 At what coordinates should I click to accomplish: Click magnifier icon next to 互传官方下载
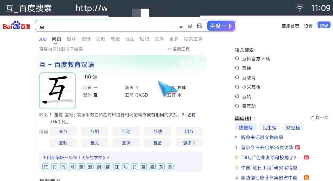click(237, 59)
